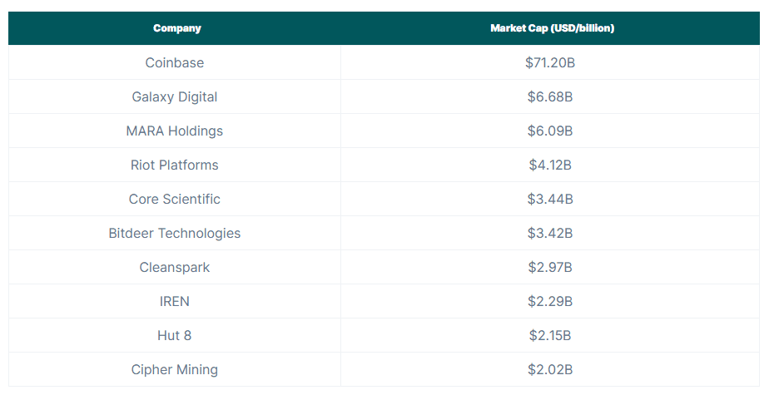Click the $2.15B Hut 8 value
Screen dimensions: 769x395
(550, 336)
